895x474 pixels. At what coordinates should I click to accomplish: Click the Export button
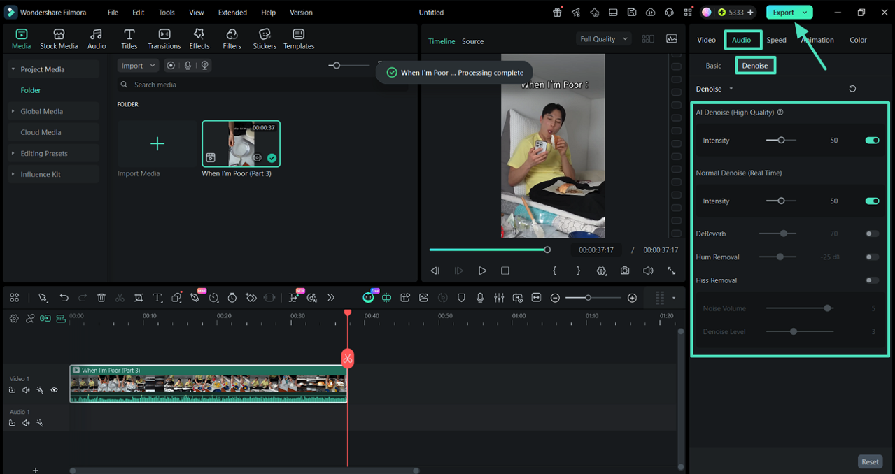[783, 13]
